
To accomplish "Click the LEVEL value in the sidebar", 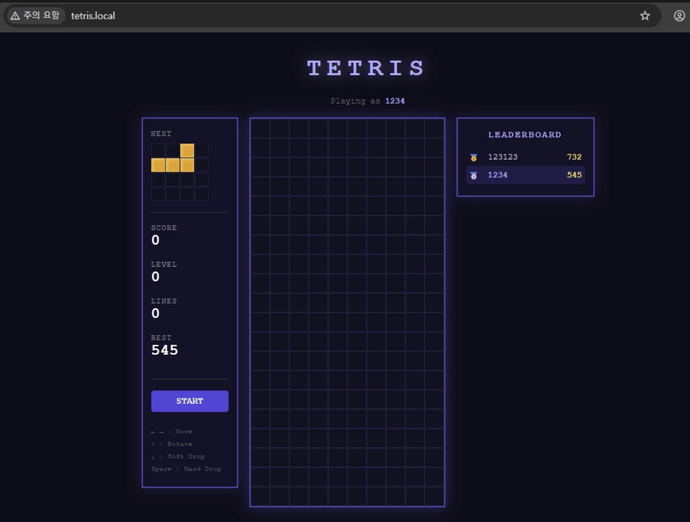I will pos(156,277).
